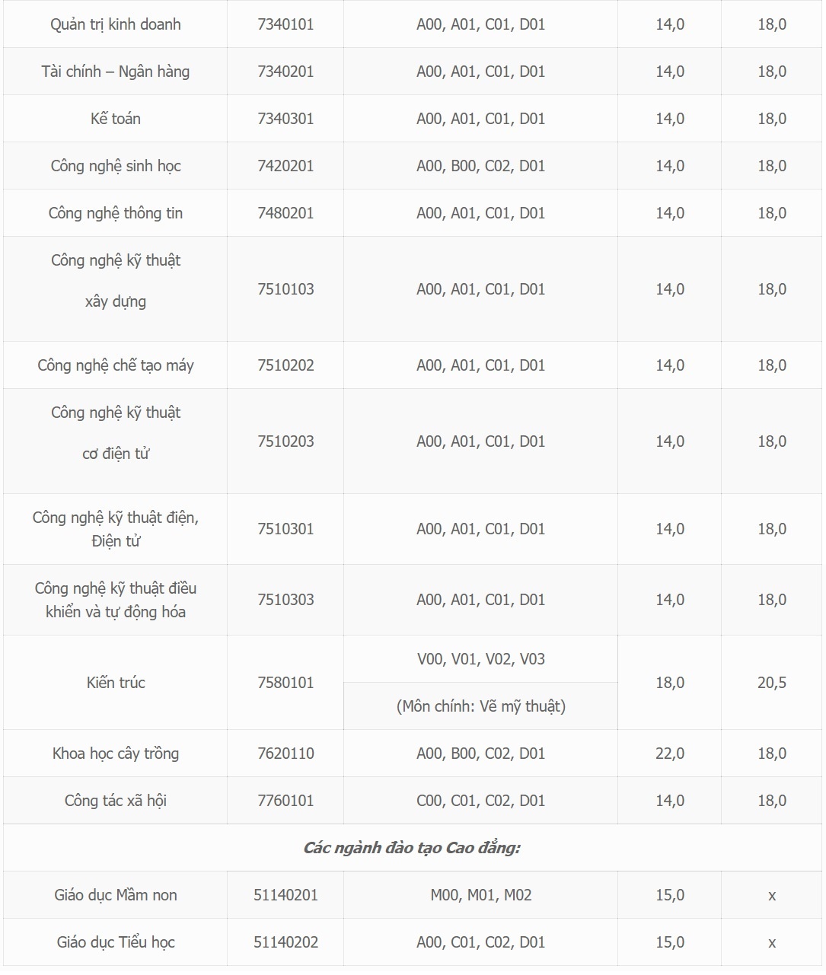Viewport: 826px width, 975px height.
Task: Click the Kiến trúc major cell
Action: pos(116,683)
